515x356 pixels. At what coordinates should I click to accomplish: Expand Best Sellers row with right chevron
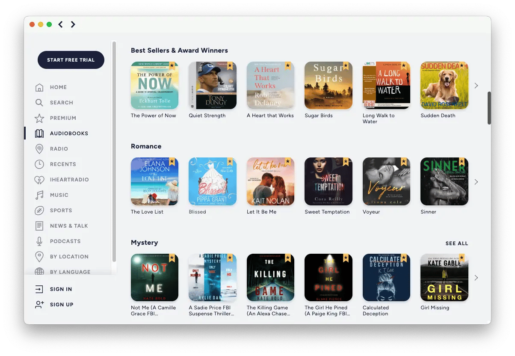tap(476, 86)
